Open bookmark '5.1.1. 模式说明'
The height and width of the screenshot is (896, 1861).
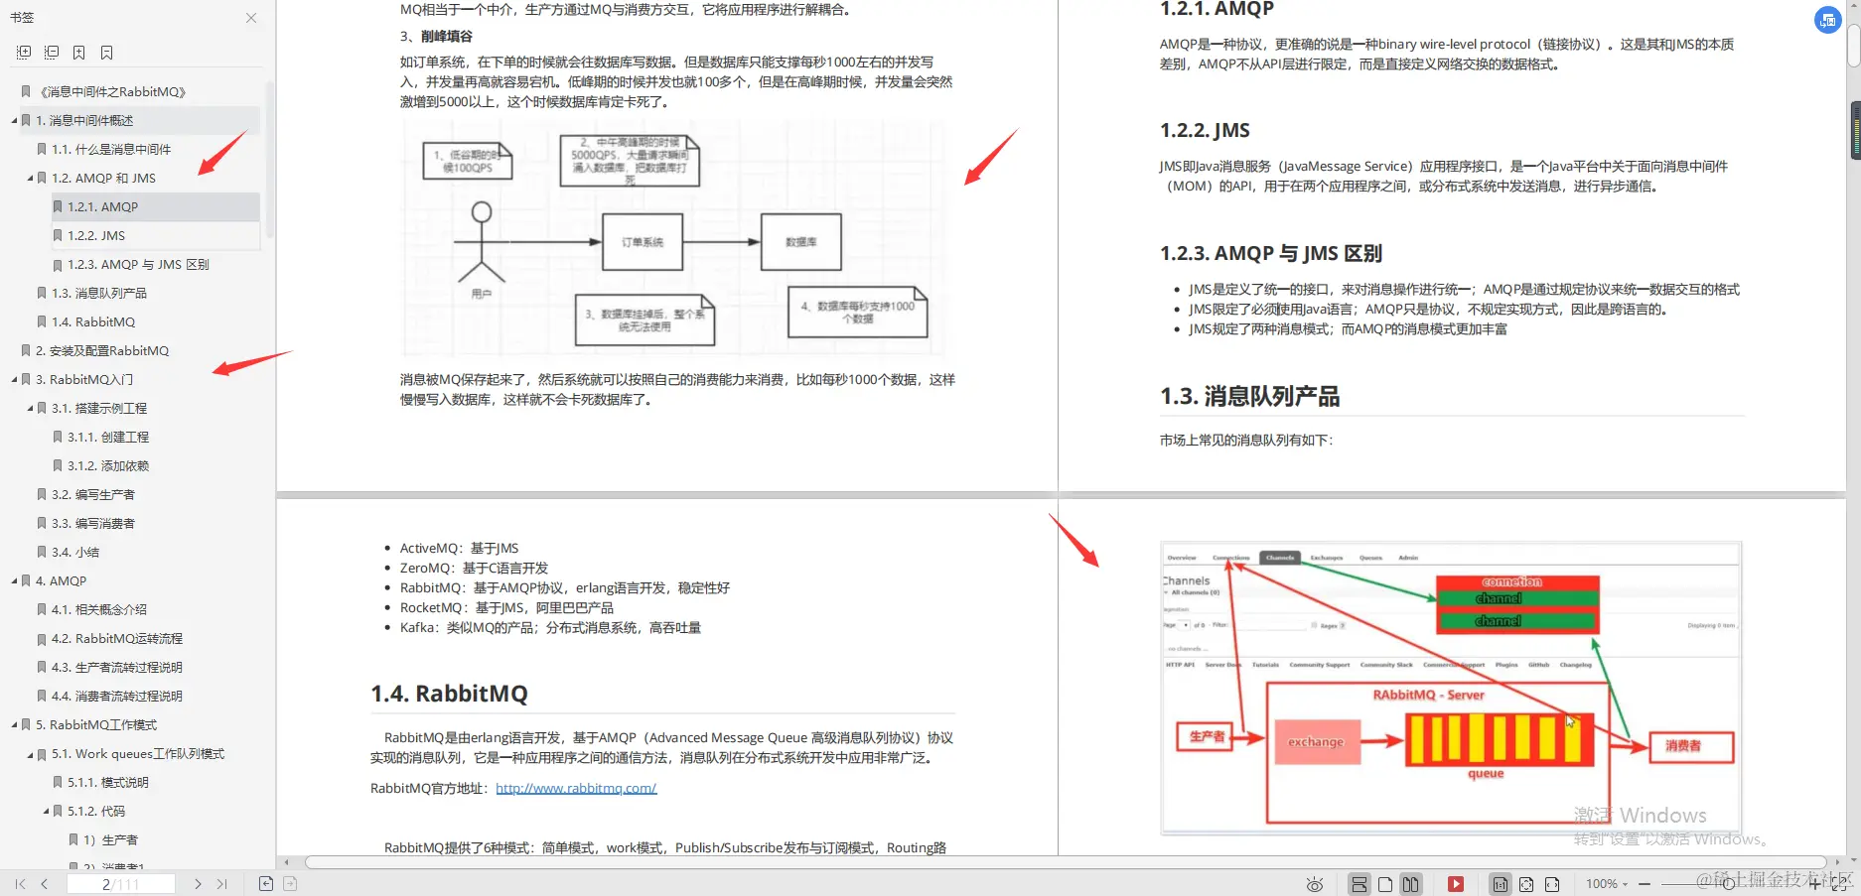[108, 782]
